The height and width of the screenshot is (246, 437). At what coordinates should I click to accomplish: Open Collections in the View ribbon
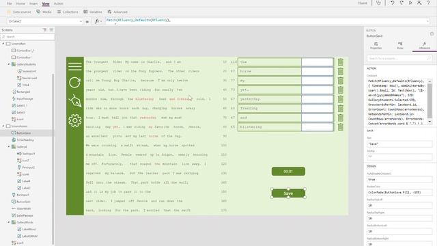click(68, 12)
